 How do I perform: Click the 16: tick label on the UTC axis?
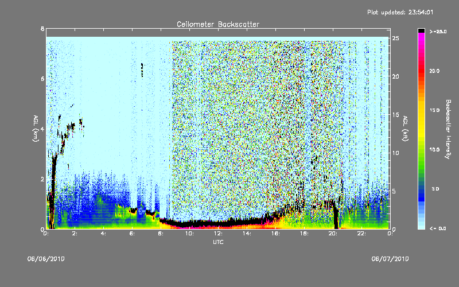pyautogui.click(x=275, y=234)
